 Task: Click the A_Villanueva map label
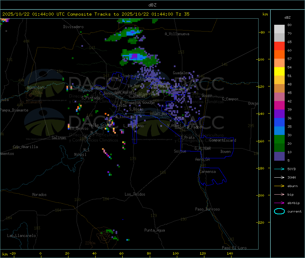pos(177,34)
